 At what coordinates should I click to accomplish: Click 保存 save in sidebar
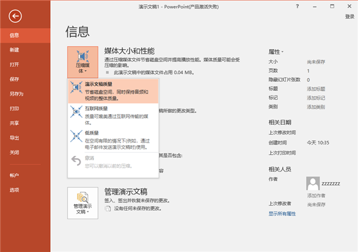pos(25,79)
